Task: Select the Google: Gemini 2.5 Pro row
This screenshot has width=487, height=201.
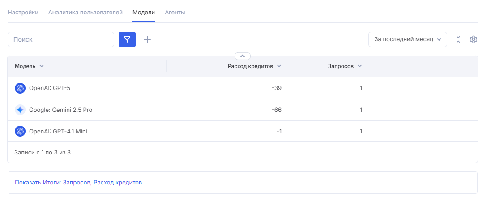Action: [x=243, y=110]
